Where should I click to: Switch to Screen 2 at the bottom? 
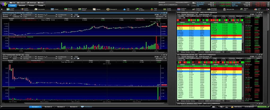point(48,107)
